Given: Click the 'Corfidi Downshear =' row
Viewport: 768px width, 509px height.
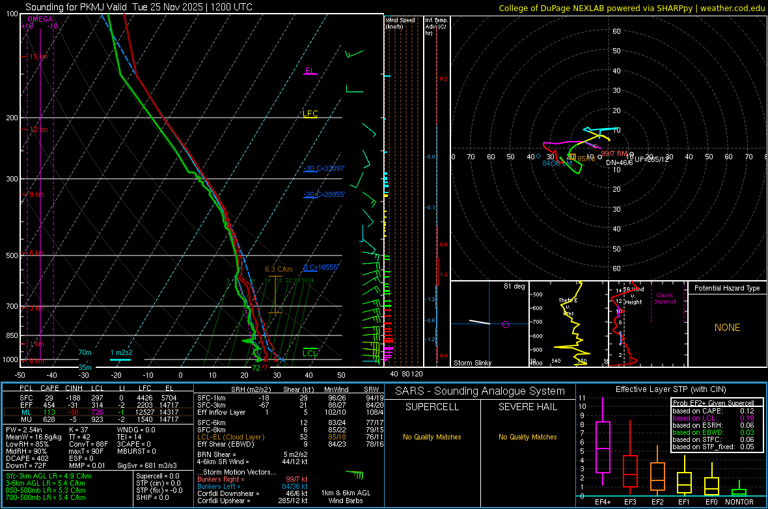Looking at the screenshot, I should coord(253,493).
